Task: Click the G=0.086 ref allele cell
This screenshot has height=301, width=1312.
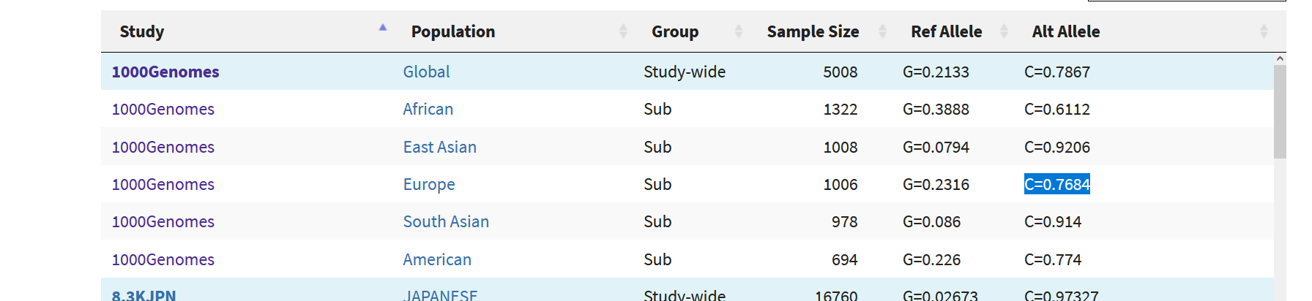Action: 931,221
